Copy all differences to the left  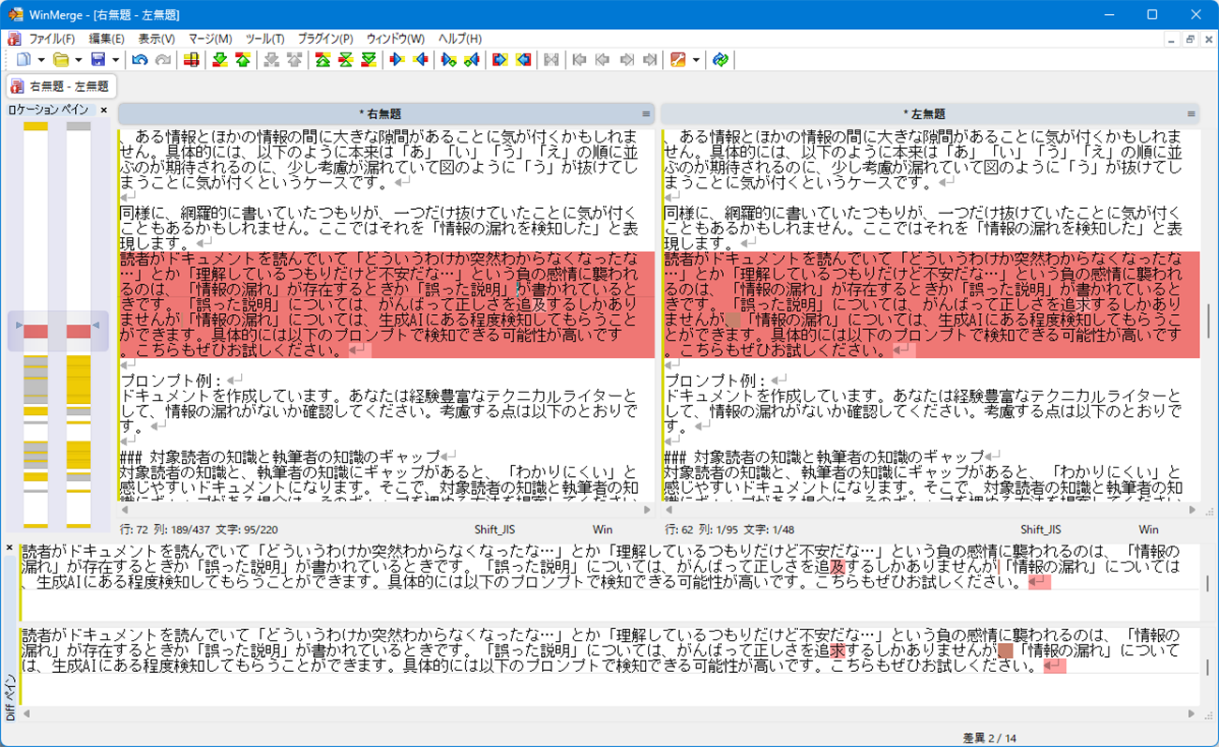click(523, 60)
